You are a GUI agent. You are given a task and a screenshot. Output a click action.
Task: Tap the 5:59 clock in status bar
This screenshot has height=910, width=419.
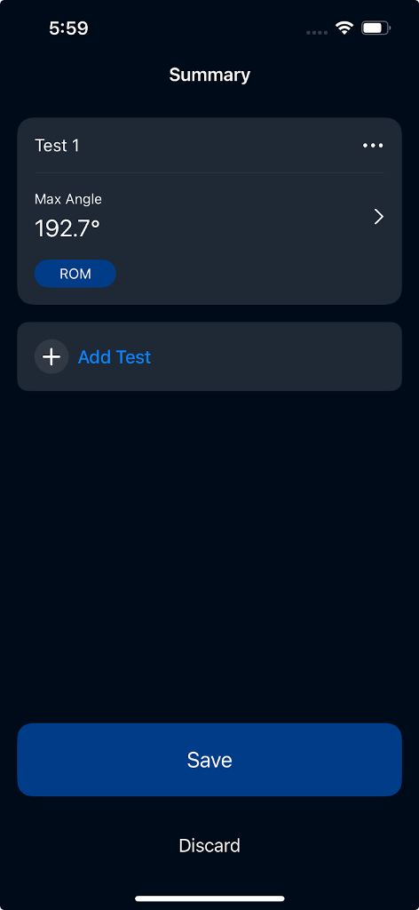tap(68, 28)
